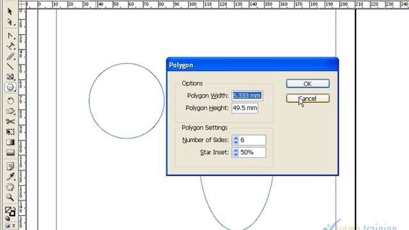Click the "Polygon Width:" label

pos(208,96)
